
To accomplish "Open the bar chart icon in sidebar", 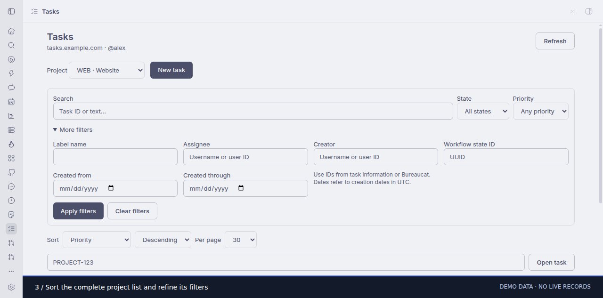I will [x=11, y=116].
